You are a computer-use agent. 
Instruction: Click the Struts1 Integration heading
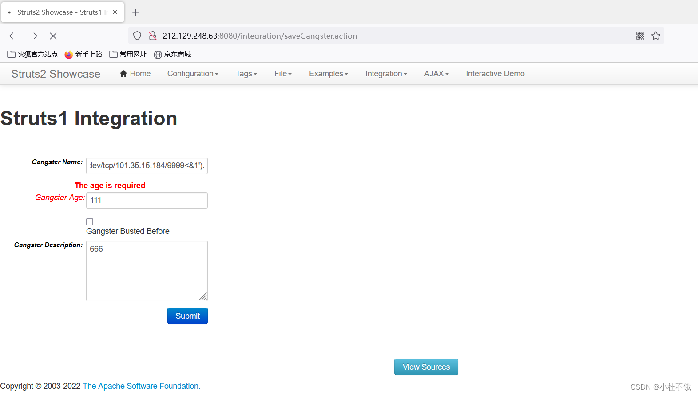[x=89, y=118]
